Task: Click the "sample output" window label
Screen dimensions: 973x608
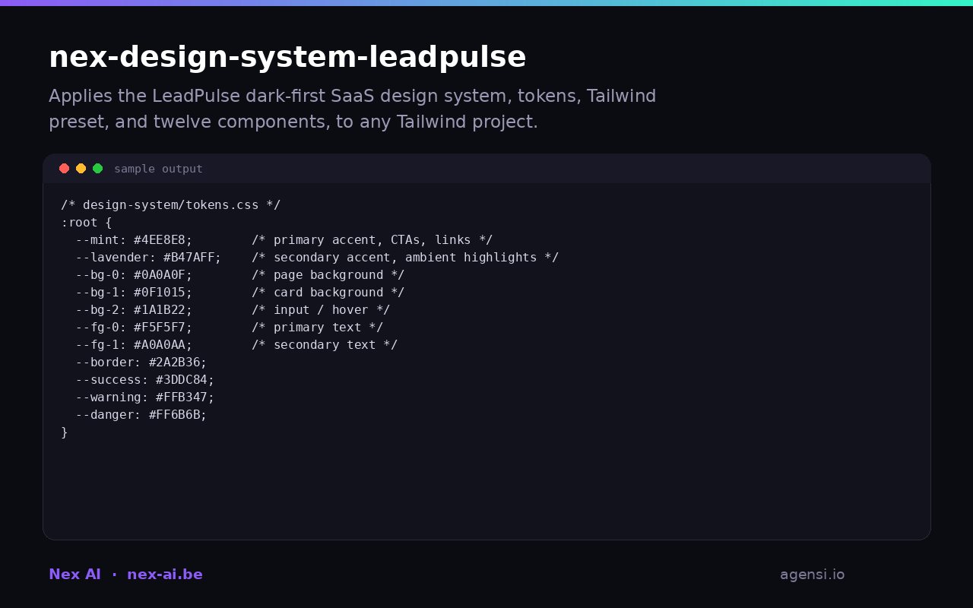Action: (x=158, y=169)
